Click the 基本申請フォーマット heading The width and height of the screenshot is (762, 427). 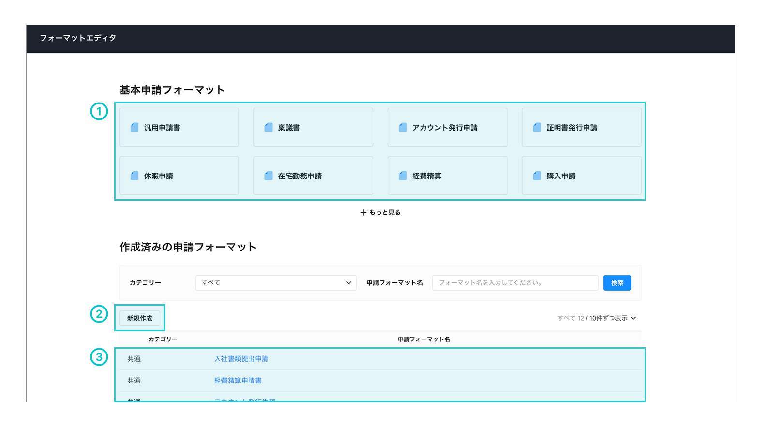coord(172,90)
